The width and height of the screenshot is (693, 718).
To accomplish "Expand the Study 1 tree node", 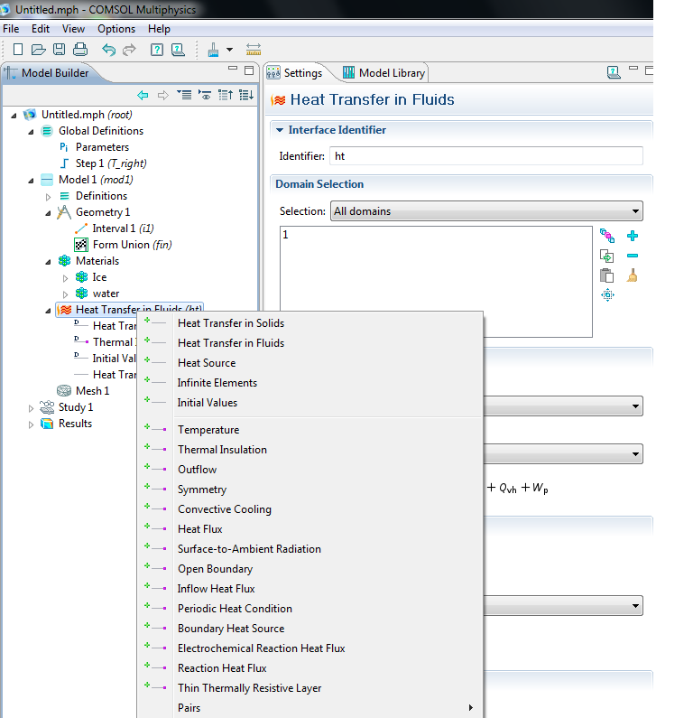I will 32,407.
